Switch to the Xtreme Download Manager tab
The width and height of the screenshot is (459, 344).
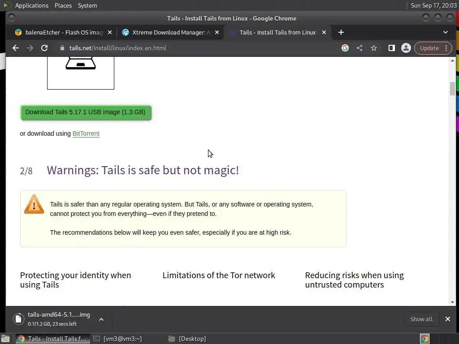pos(170,32)
